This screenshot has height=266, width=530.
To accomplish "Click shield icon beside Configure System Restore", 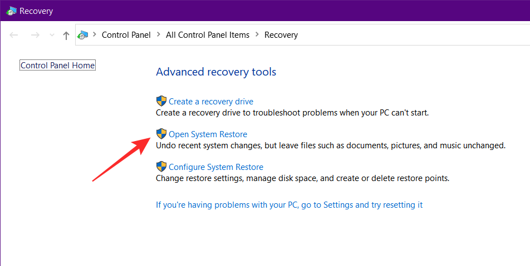I will 161,167.
